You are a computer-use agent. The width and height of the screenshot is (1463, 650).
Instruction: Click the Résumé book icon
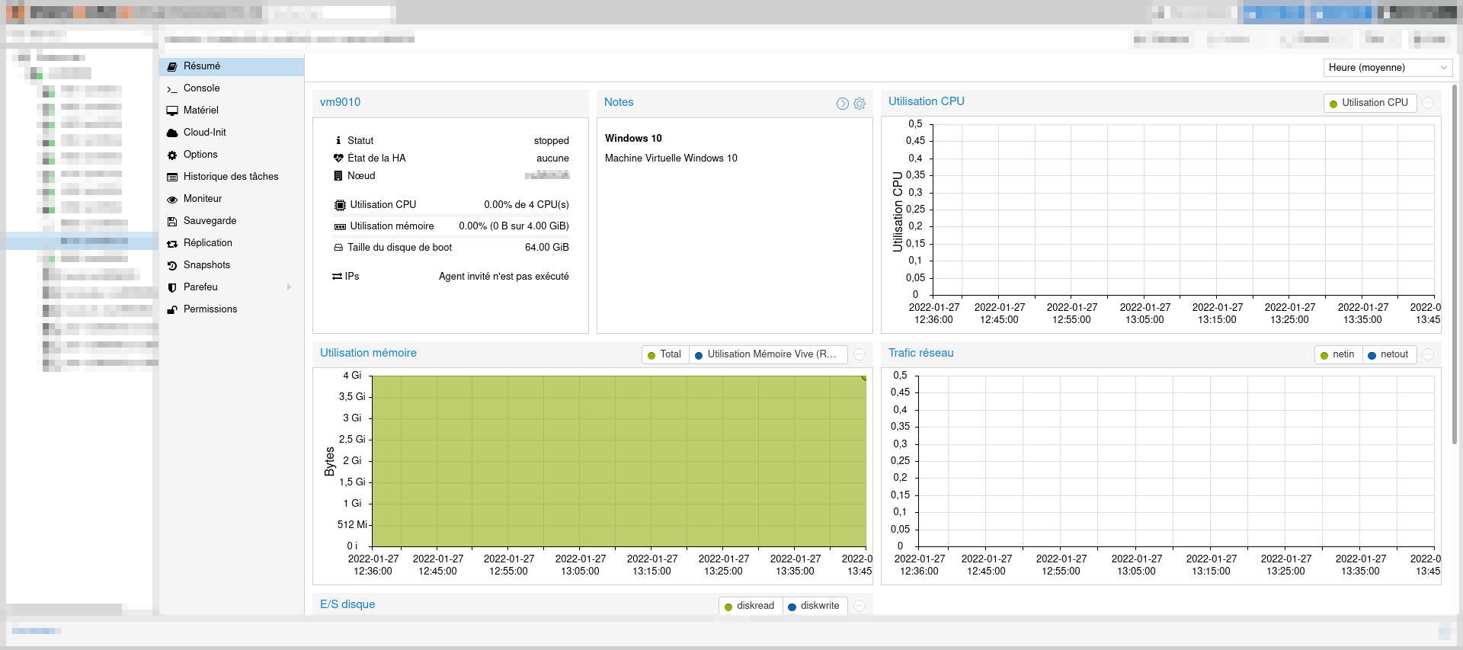pyautogui.click(x=172, y=67)
